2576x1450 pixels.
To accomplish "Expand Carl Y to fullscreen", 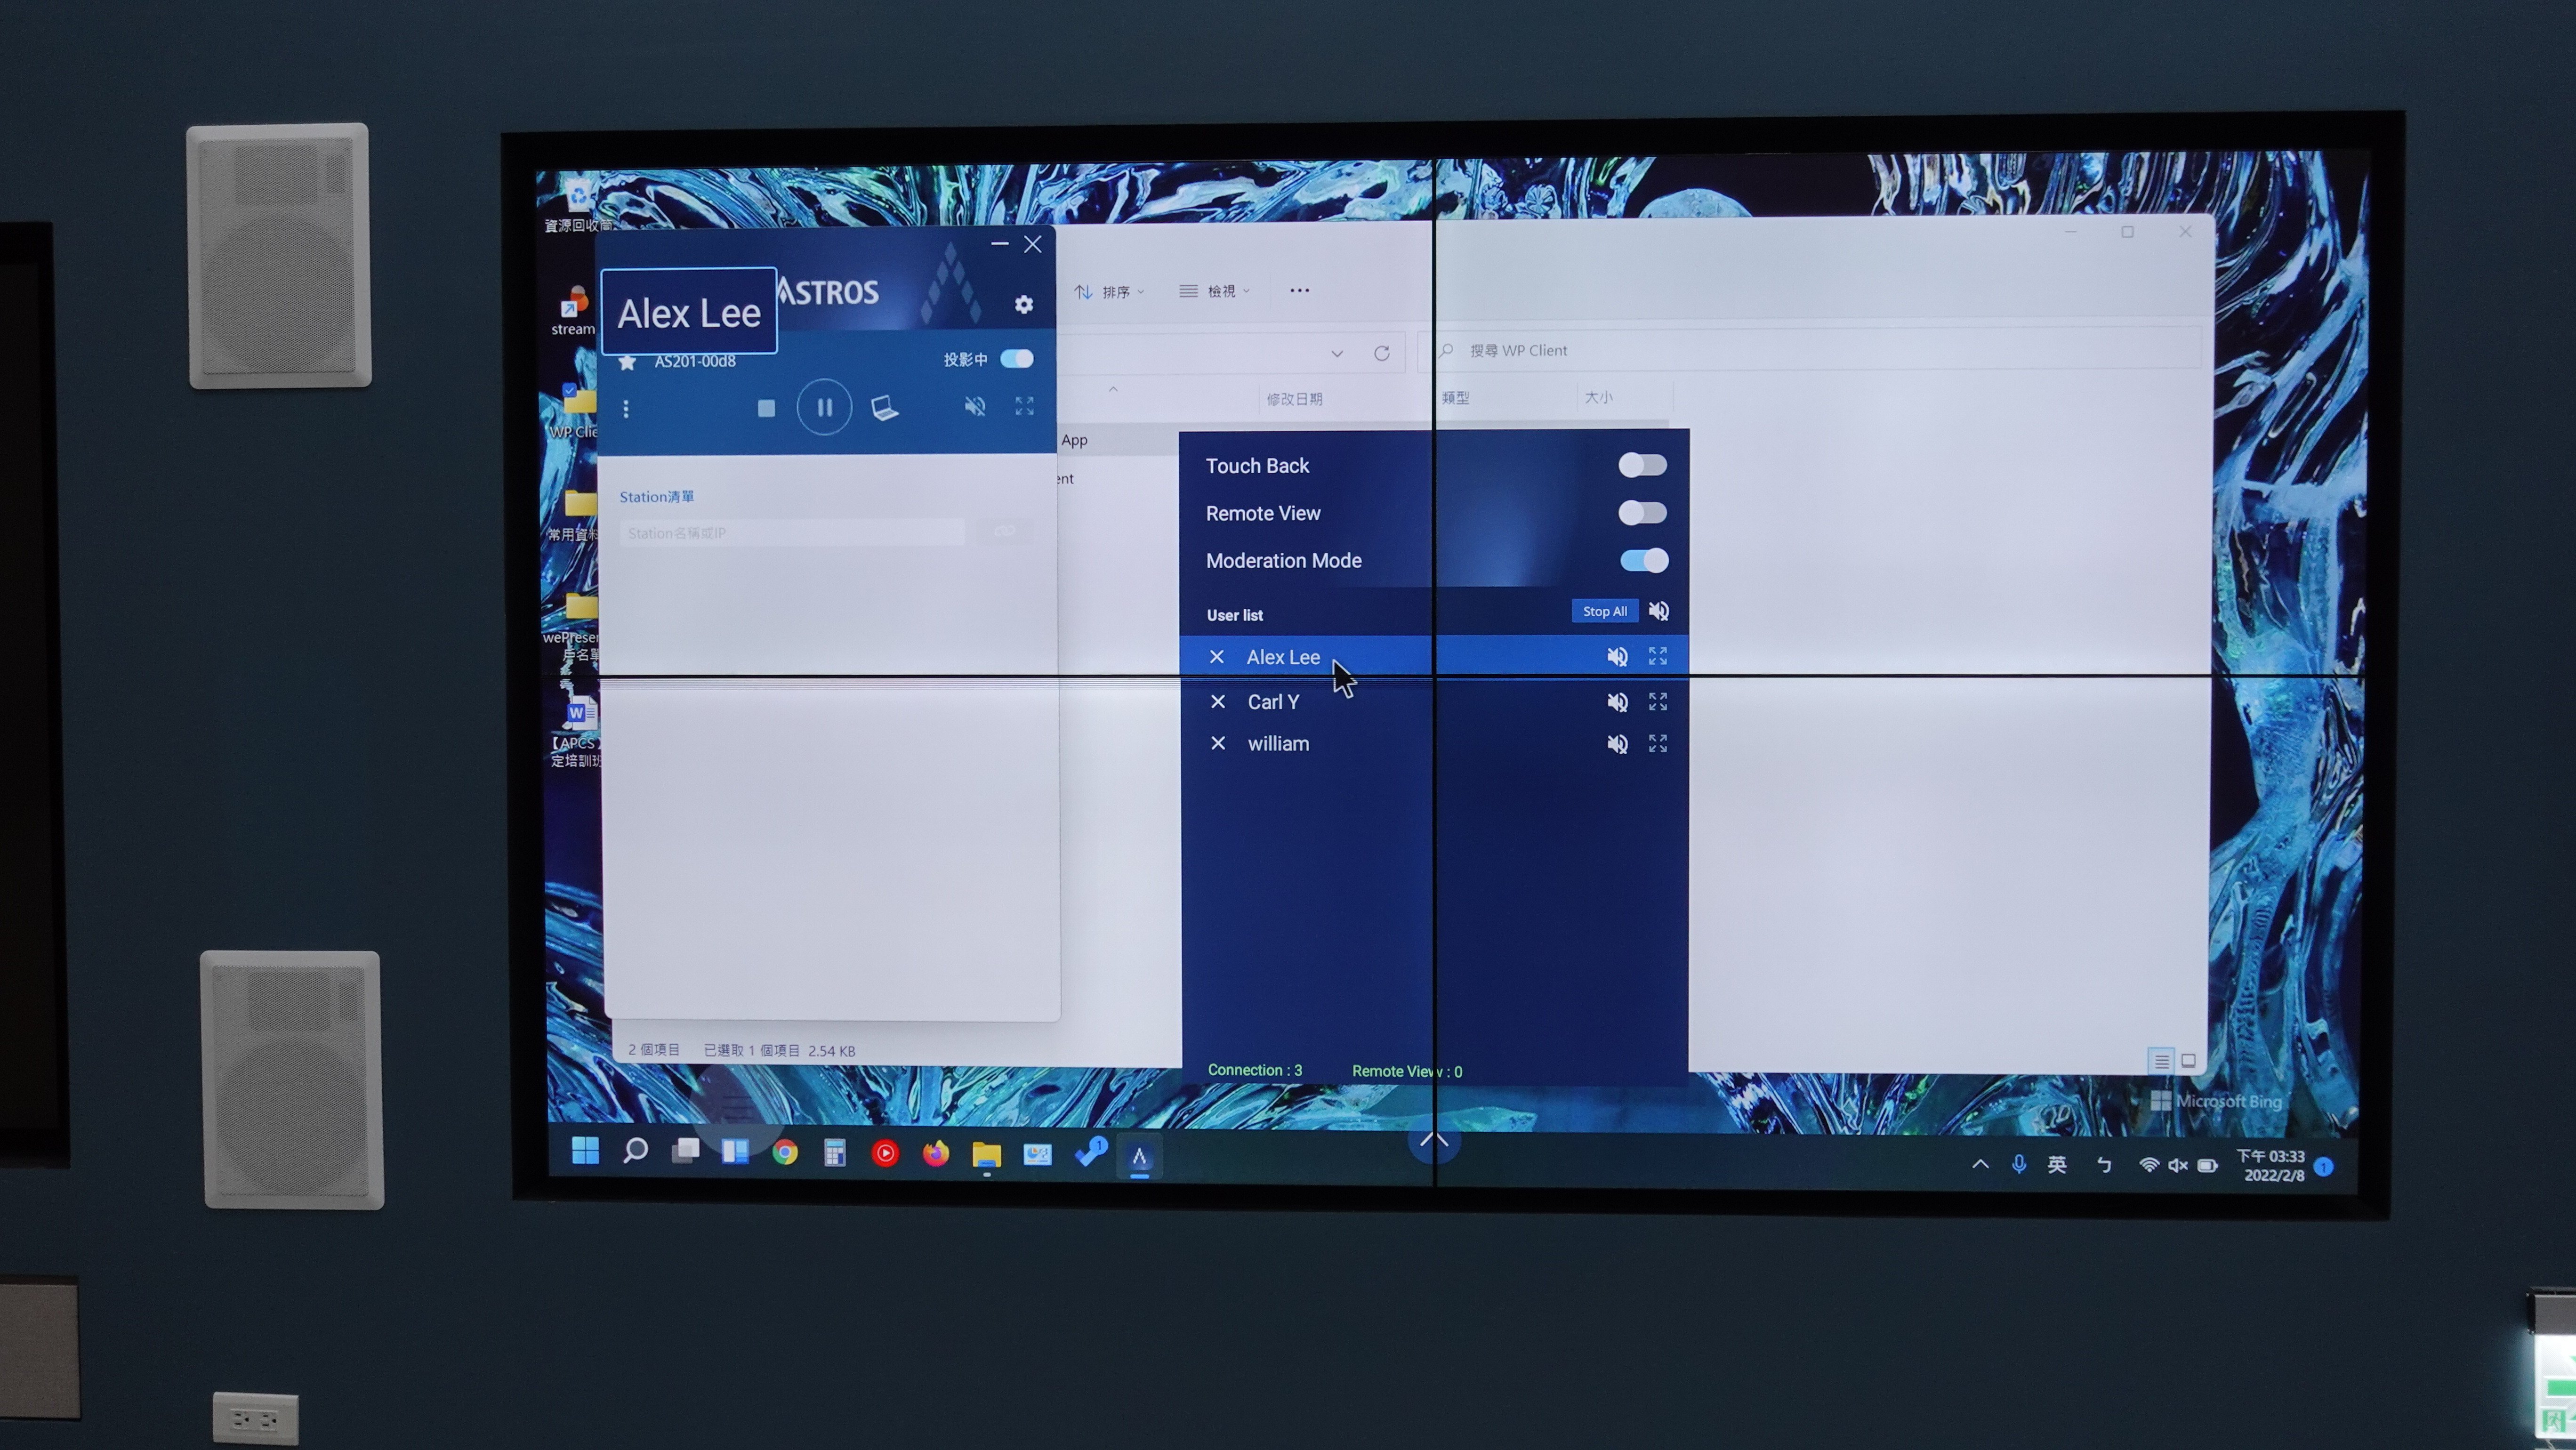I will pos(1657,701).
